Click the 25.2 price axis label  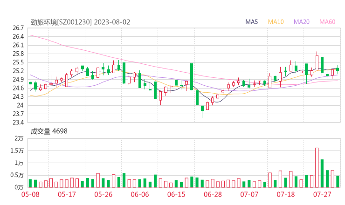click(x=18, y=71)
